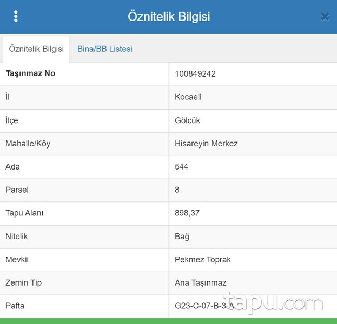
Task: Click the Tapu Alanı label
Action: (24, 213)
